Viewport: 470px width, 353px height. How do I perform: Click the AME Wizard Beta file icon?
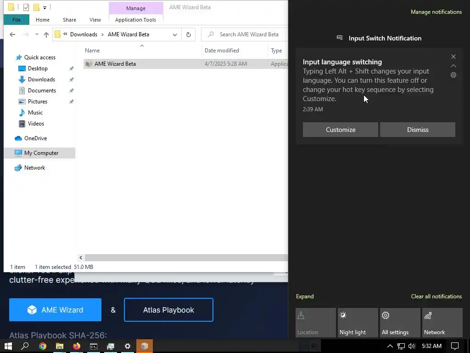tap(89, 63)
